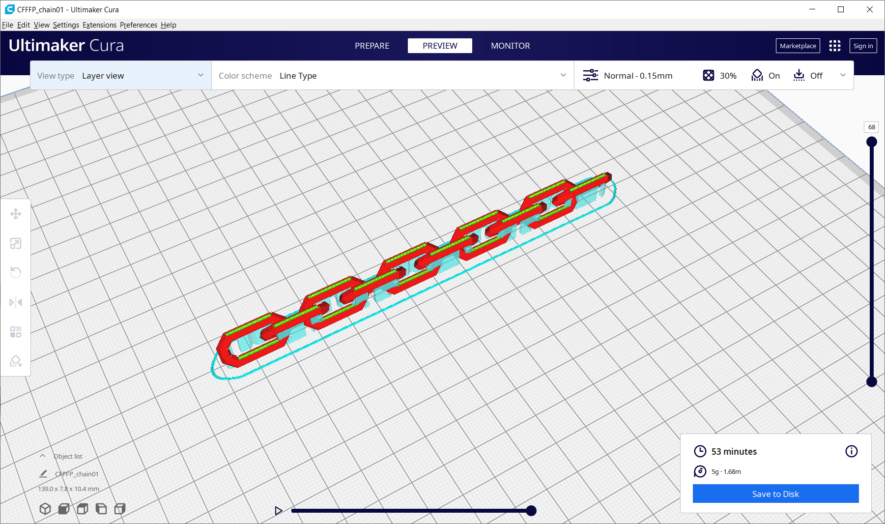Screen dimensions: 885x524
Task: Toggle build plate adhesion setting showing Off
Action: (807, 75)
